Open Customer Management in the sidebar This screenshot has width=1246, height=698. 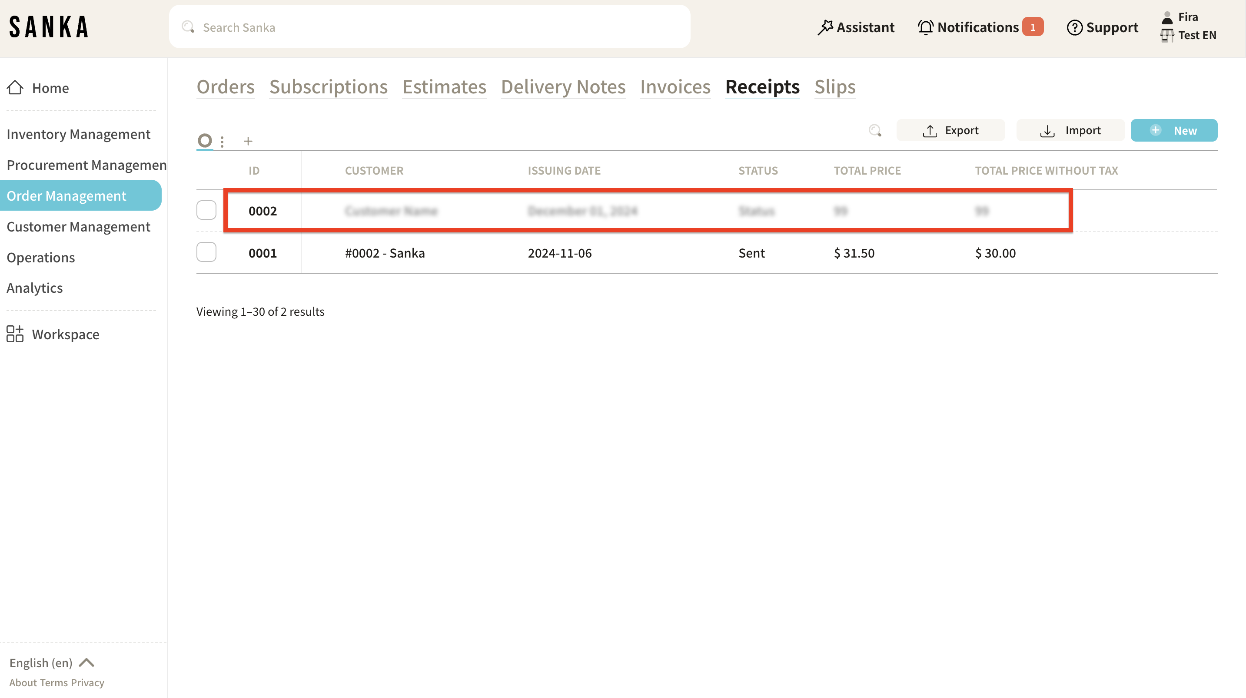point(78,227)
